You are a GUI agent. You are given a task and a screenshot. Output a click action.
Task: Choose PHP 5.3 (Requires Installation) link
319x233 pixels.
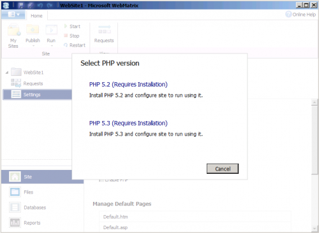128,124
